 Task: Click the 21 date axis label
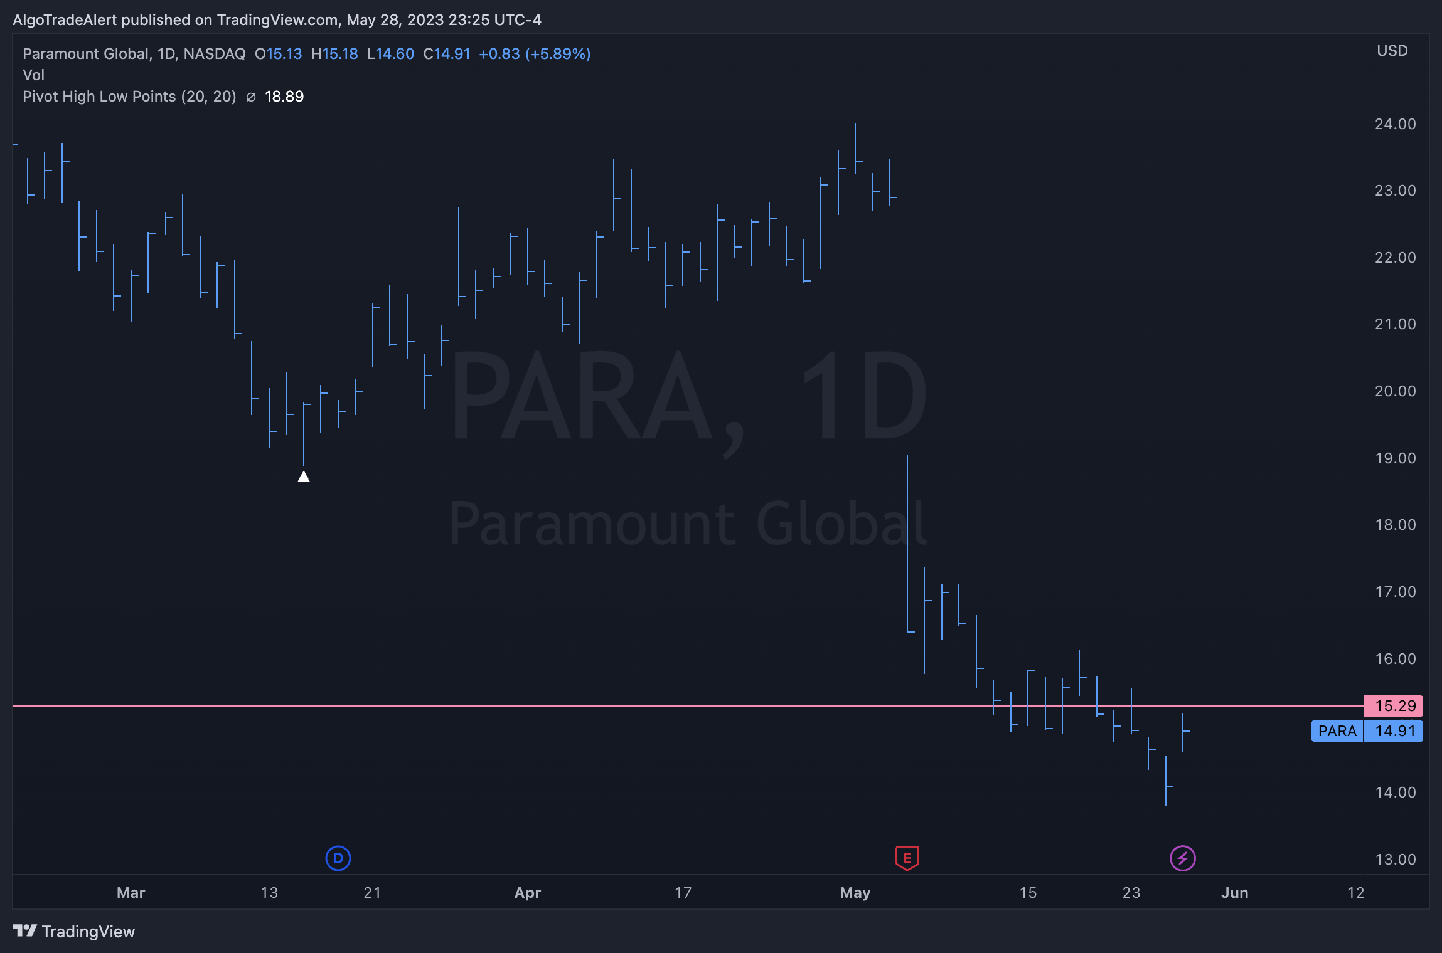pos(372,893)
